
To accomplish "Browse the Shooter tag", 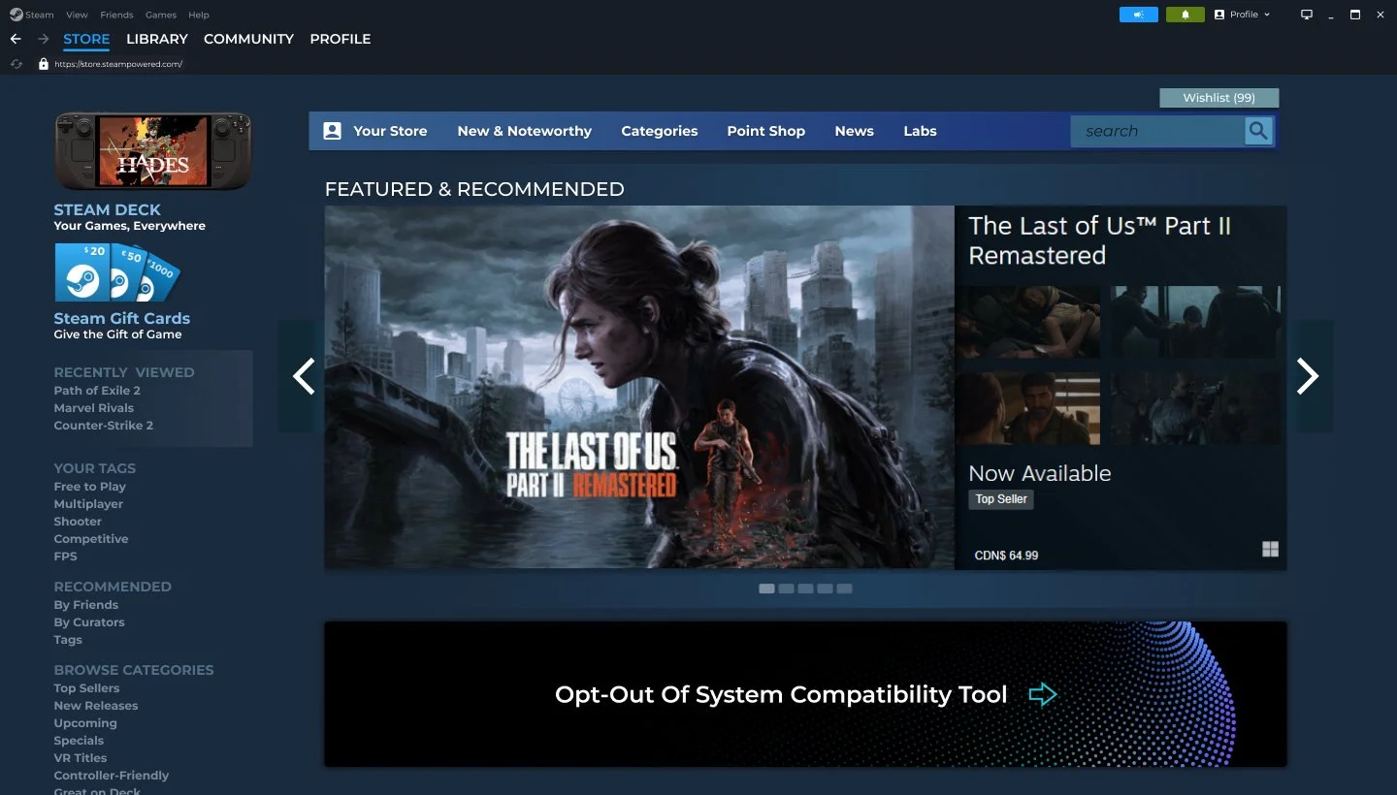I will pos(78,522).
